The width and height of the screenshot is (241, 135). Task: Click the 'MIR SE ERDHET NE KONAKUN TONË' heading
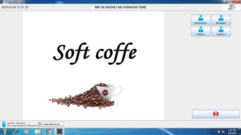pyautogui.click(x=120, y=7)
